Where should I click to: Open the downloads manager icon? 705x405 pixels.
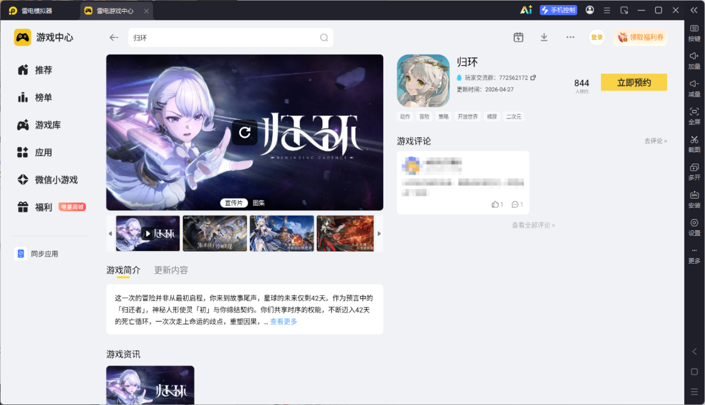point(544,37)
